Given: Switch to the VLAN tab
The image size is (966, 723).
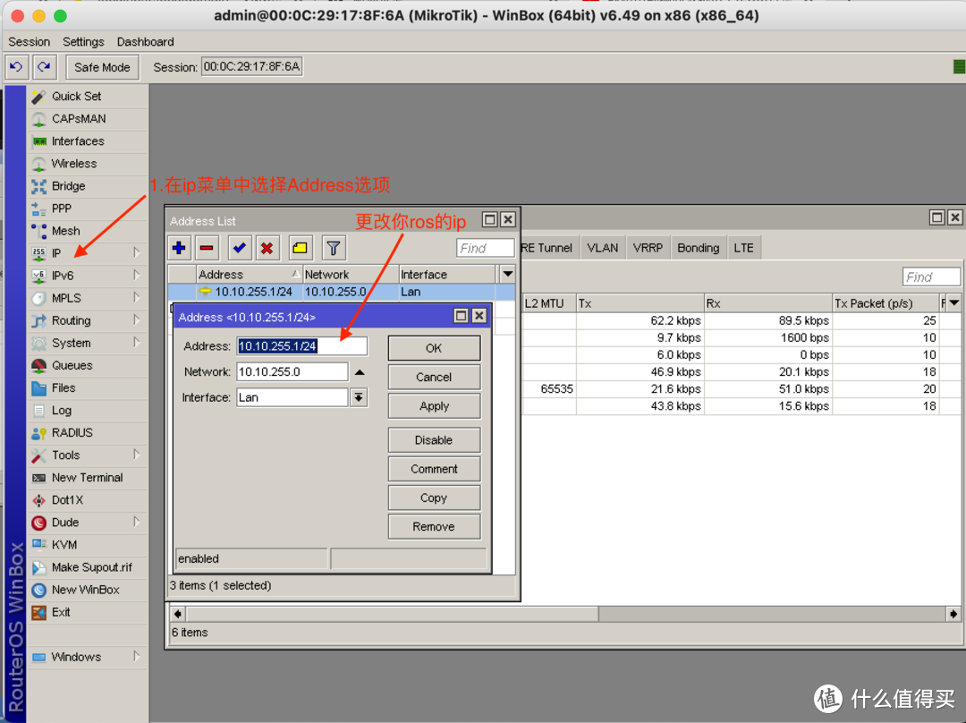Looking at the screenshot, I should tap(602, 248).
